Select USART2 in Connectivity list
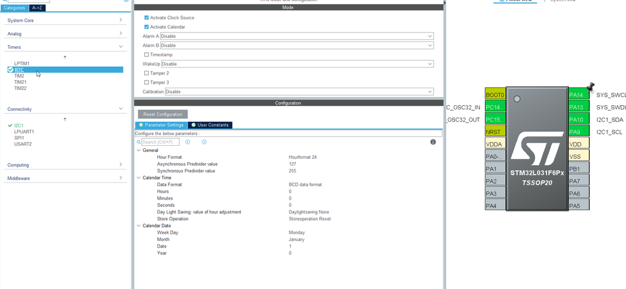The height and width of the screenshot is (289, 626). click(23, 144)
